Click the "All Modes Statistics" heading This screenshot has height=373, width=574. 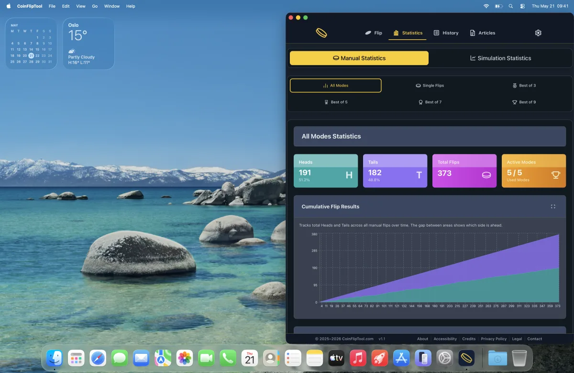tap(331, 136)
